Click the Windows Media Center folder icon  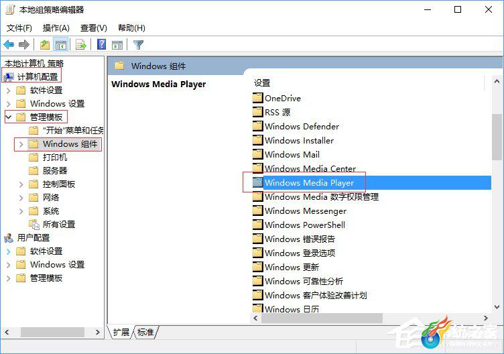pos(258,168)
